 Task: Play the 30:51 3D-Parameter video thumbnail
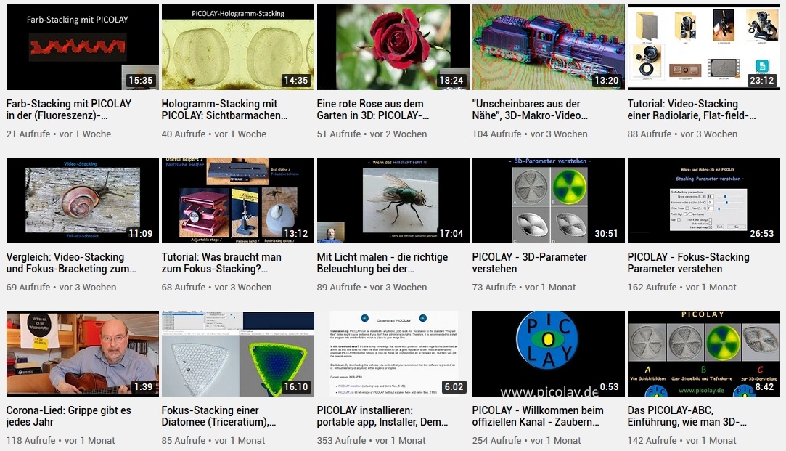point(548,200)
